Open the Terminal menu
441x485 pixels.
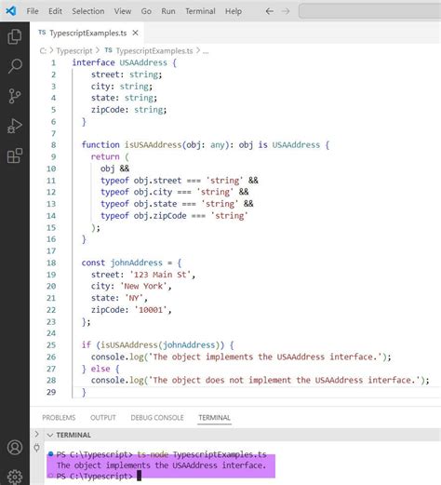(200, 11)
